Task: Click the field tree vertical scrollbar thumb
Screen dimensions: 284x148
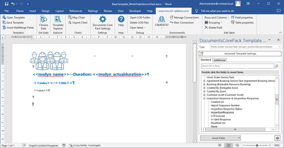Action: (x=277, y=99)
